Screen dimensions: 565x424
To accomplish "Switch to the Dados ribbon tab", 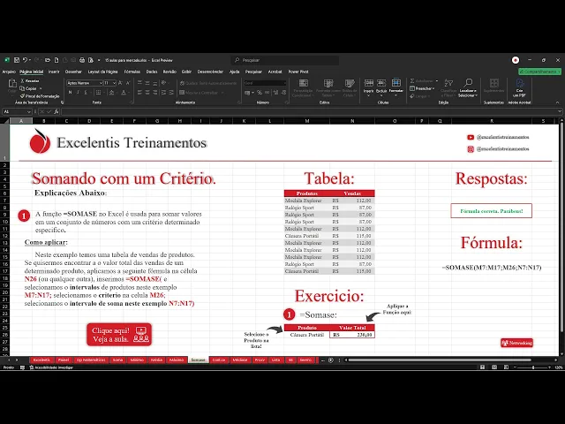I will pos(152,72).
